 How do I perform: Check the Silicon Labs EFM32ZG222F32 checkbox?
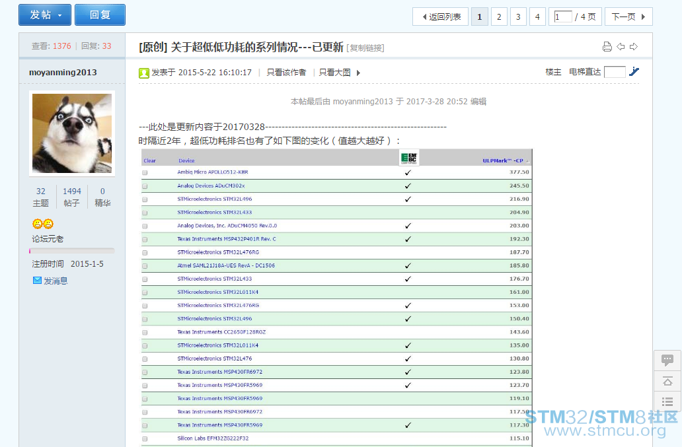145,438
